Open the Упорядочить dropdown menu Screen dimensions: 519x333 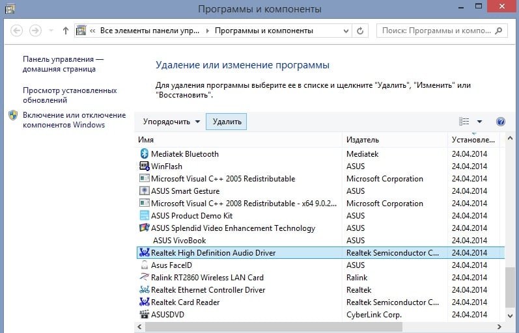pyautogui.click(x=171, y=122)
